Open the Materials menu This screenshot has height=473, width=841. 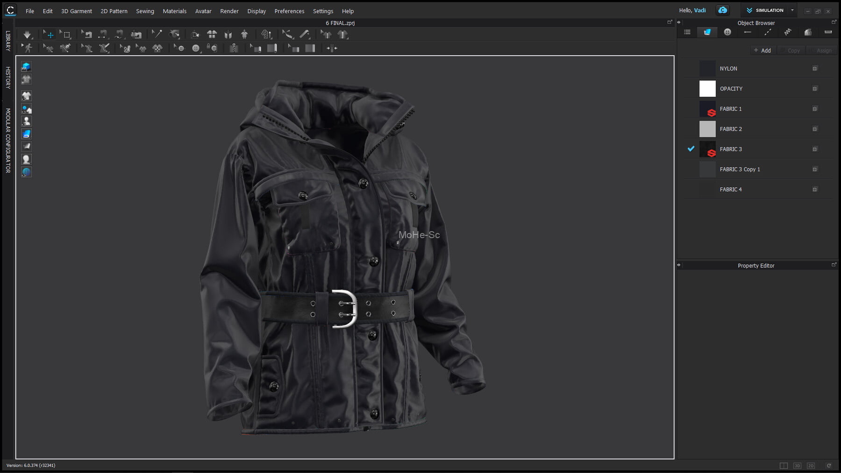click(174, 11)
